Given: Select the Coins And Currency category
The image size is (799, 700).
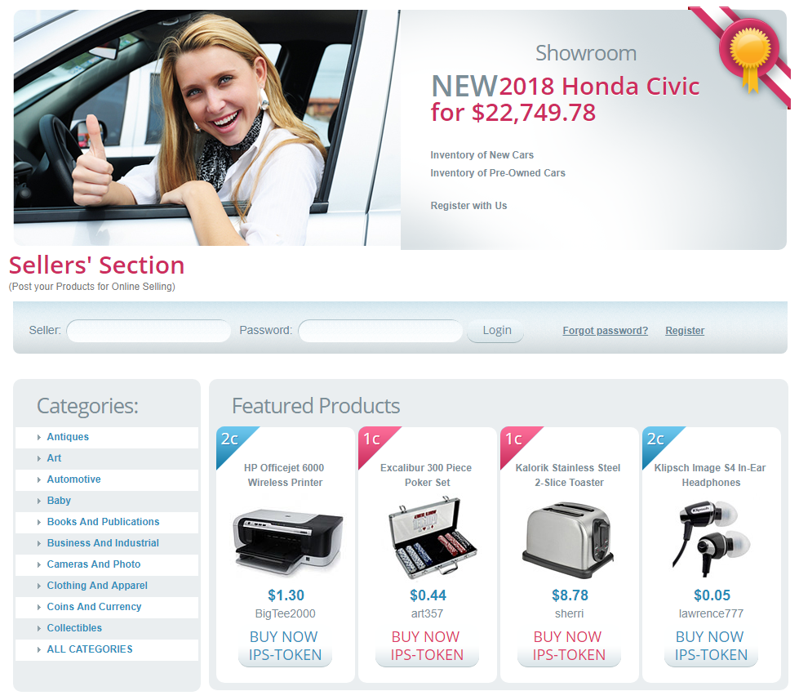Looking at the screenshot, I should coord(95,607).
